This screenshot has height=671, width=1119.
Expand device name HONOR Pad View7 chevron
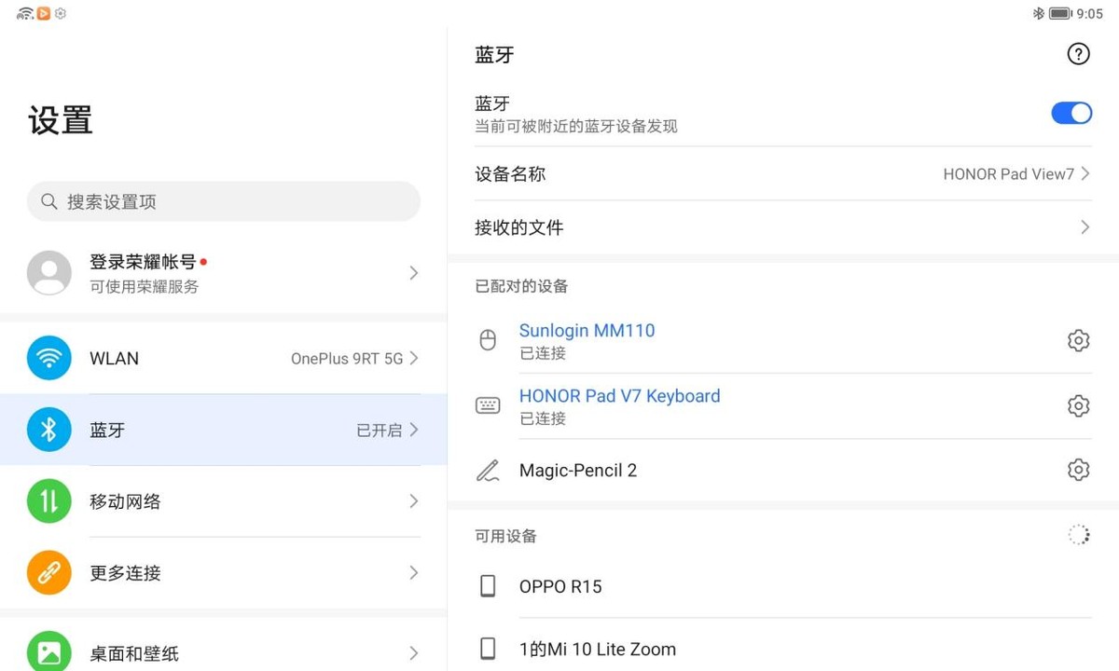click(x=1084, y=174)
